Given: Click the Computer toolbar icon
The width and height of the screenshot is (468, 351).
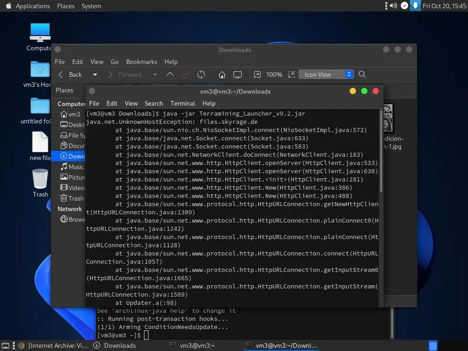Looking at the screenshot, I should tap(238, 74).
